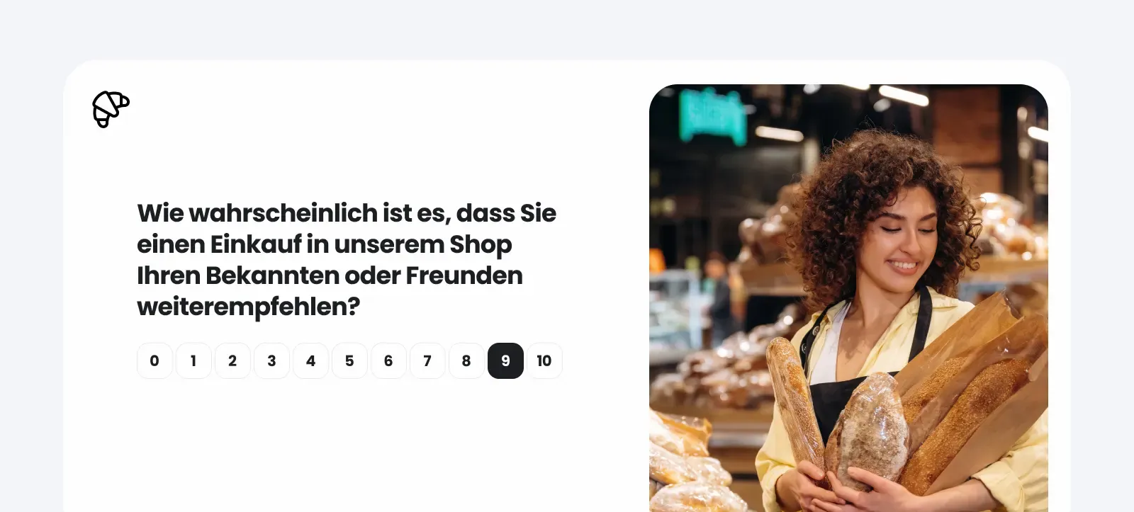This screenshot has width=1134, height=512.
Task: Click the highlighted rating 9
Action: pyautogui.click(x=505, y=360)
